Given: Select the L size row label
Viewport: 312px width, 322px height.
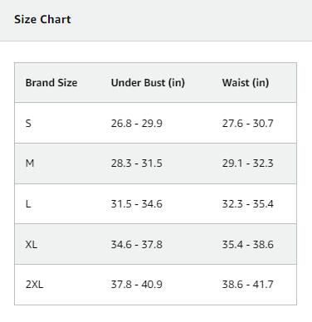Looking at the screenshot, I should coord(28,204).
